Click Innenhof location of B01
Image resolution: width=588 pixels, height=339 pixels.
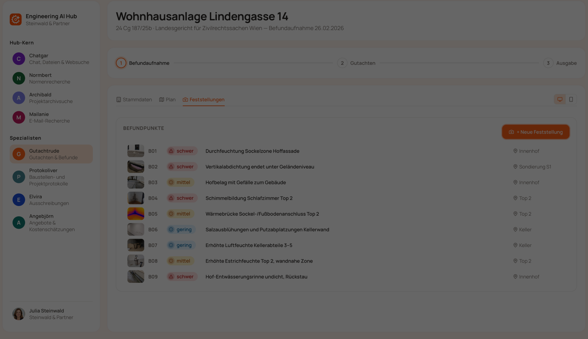tap(526, 151)
